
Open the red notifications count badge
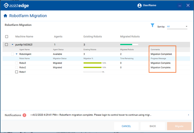tap(25, 115)
